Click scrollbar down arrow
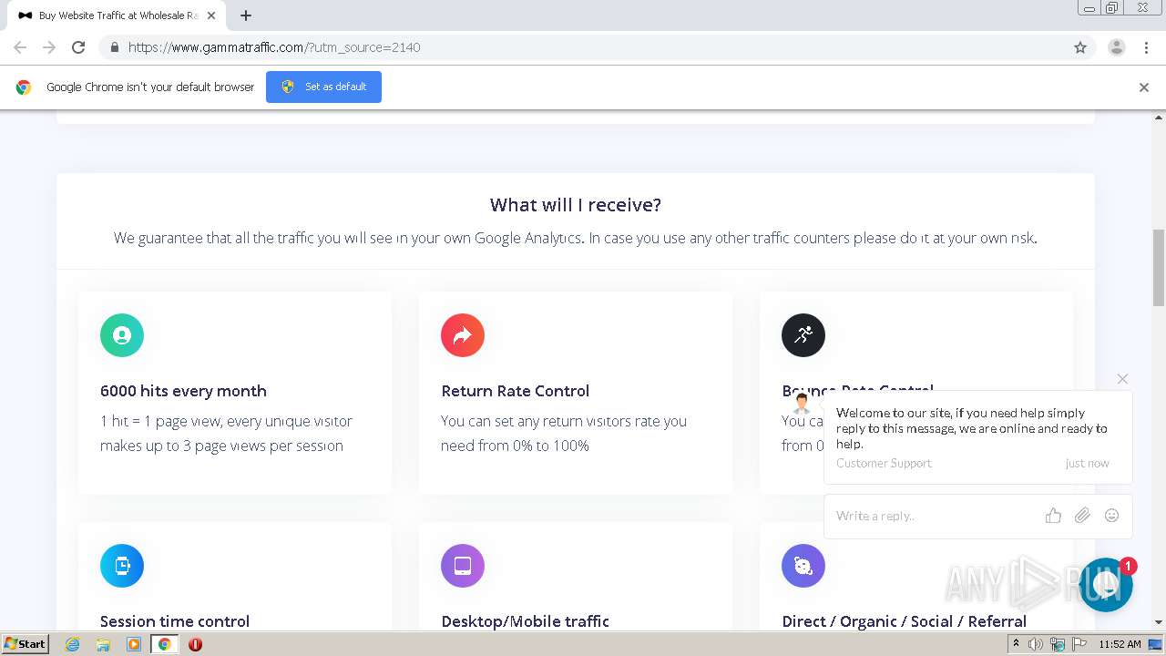The width and height of the screenshot is (1166, 656). tap(1159, 622)
